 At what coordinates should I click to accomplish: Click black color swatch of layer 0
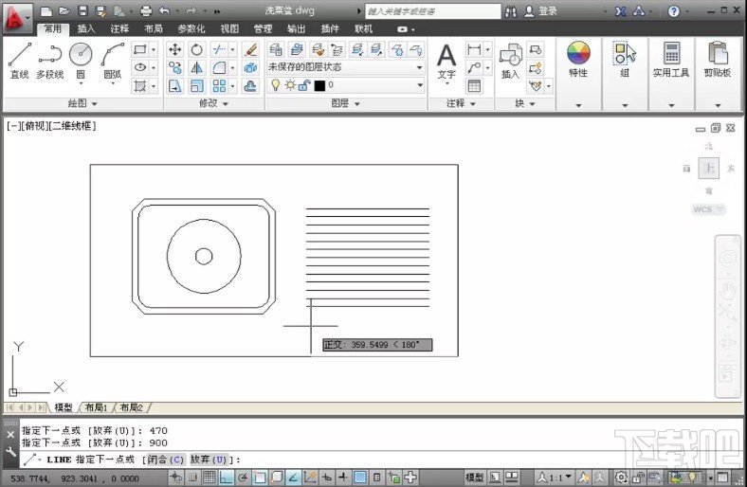tap(319, 85)
